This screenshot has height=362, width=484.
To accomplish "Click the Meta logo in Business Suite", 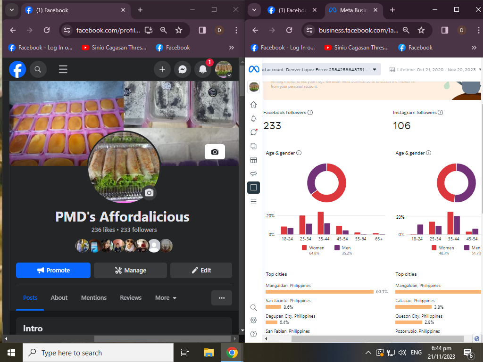I will coord(254,69).
